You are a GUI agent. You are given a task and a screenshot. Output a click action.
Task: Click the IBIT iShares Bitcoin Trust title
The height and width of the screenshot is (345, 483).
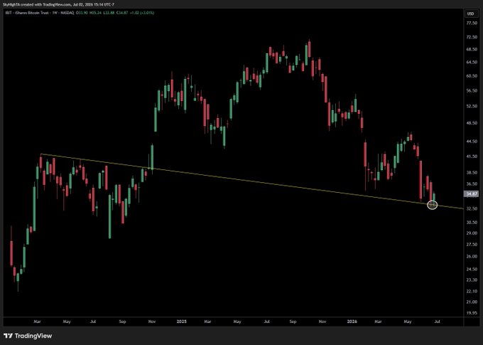[26, 13]
